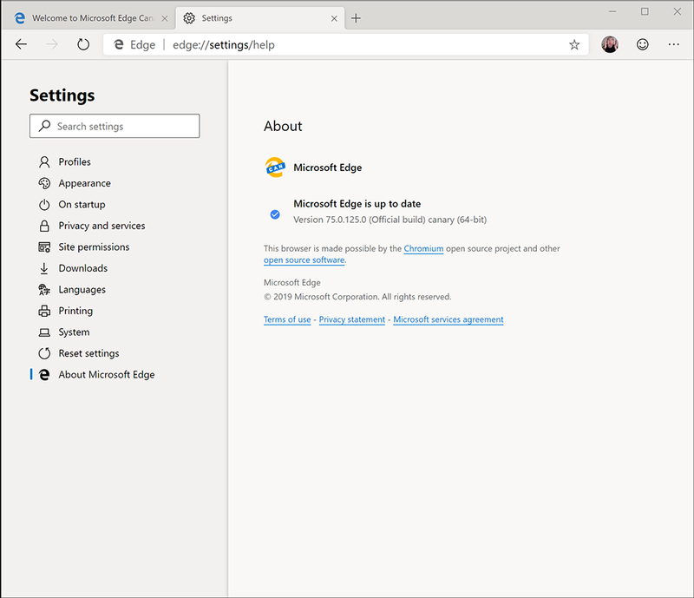Open Profiles settings via the person icon
Viewport: 694px width, 598px height.
tap(43, 161)
